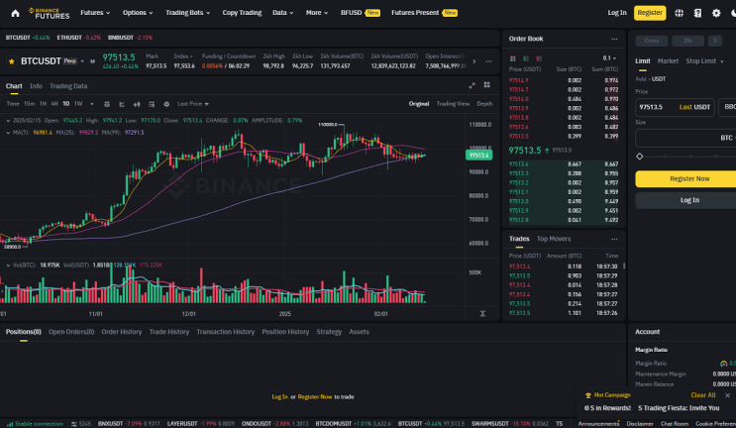
Task: Expand the chart to fullscreen
Action: click(472, 85)
